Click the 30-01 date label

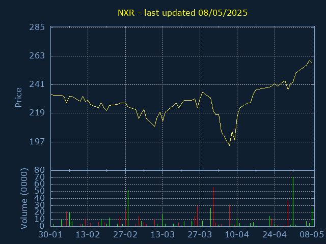pos(50,235)
